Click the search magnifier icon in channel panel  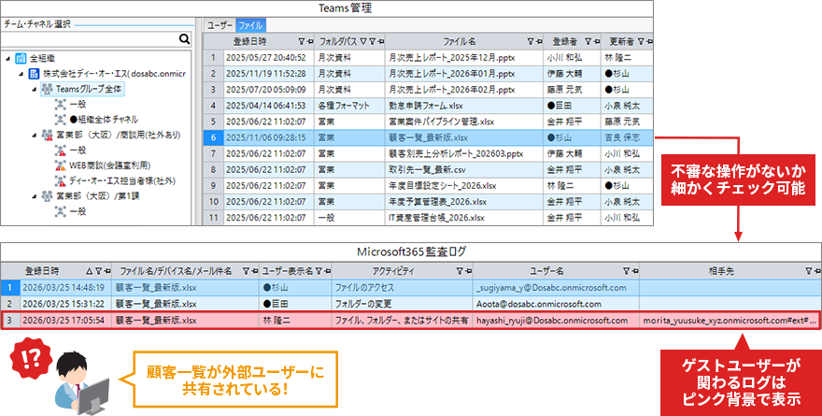tap(185, 39)
